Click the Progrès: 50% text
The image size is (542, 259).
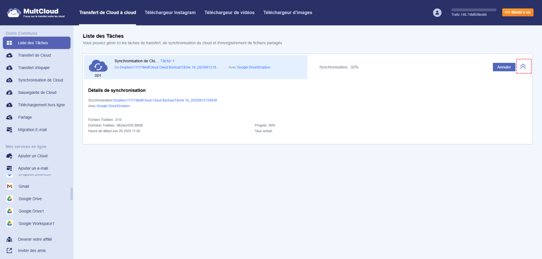[265, 125]
